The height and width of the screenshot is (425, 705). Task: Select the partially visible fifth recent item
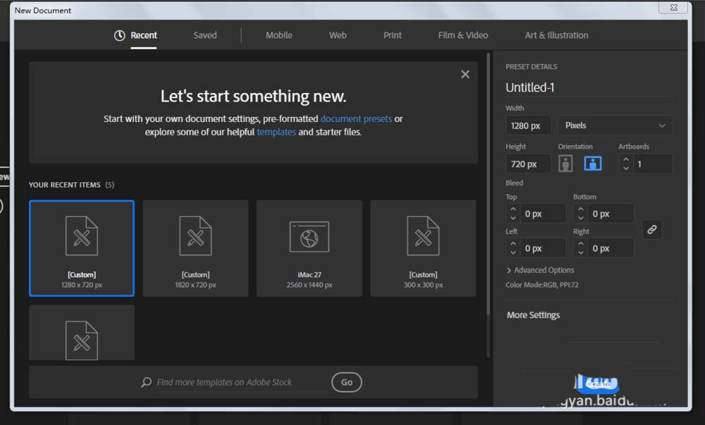coord(82,333)
